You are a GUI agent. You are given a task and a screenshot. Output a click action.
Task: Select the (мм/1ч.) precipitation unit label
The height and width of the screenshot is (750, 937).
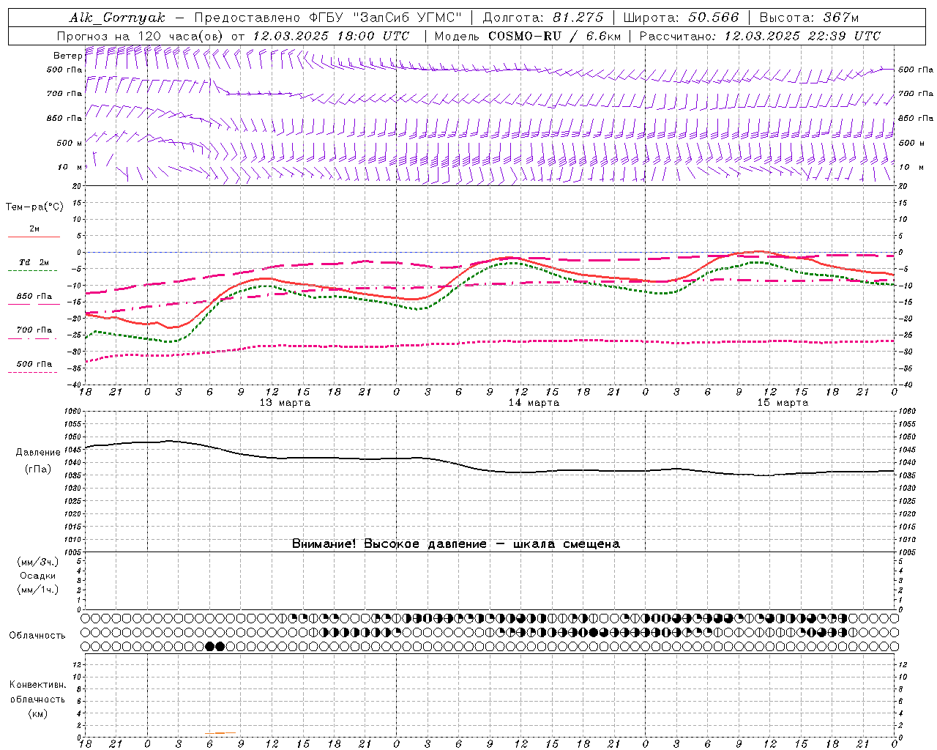point(38,590)
